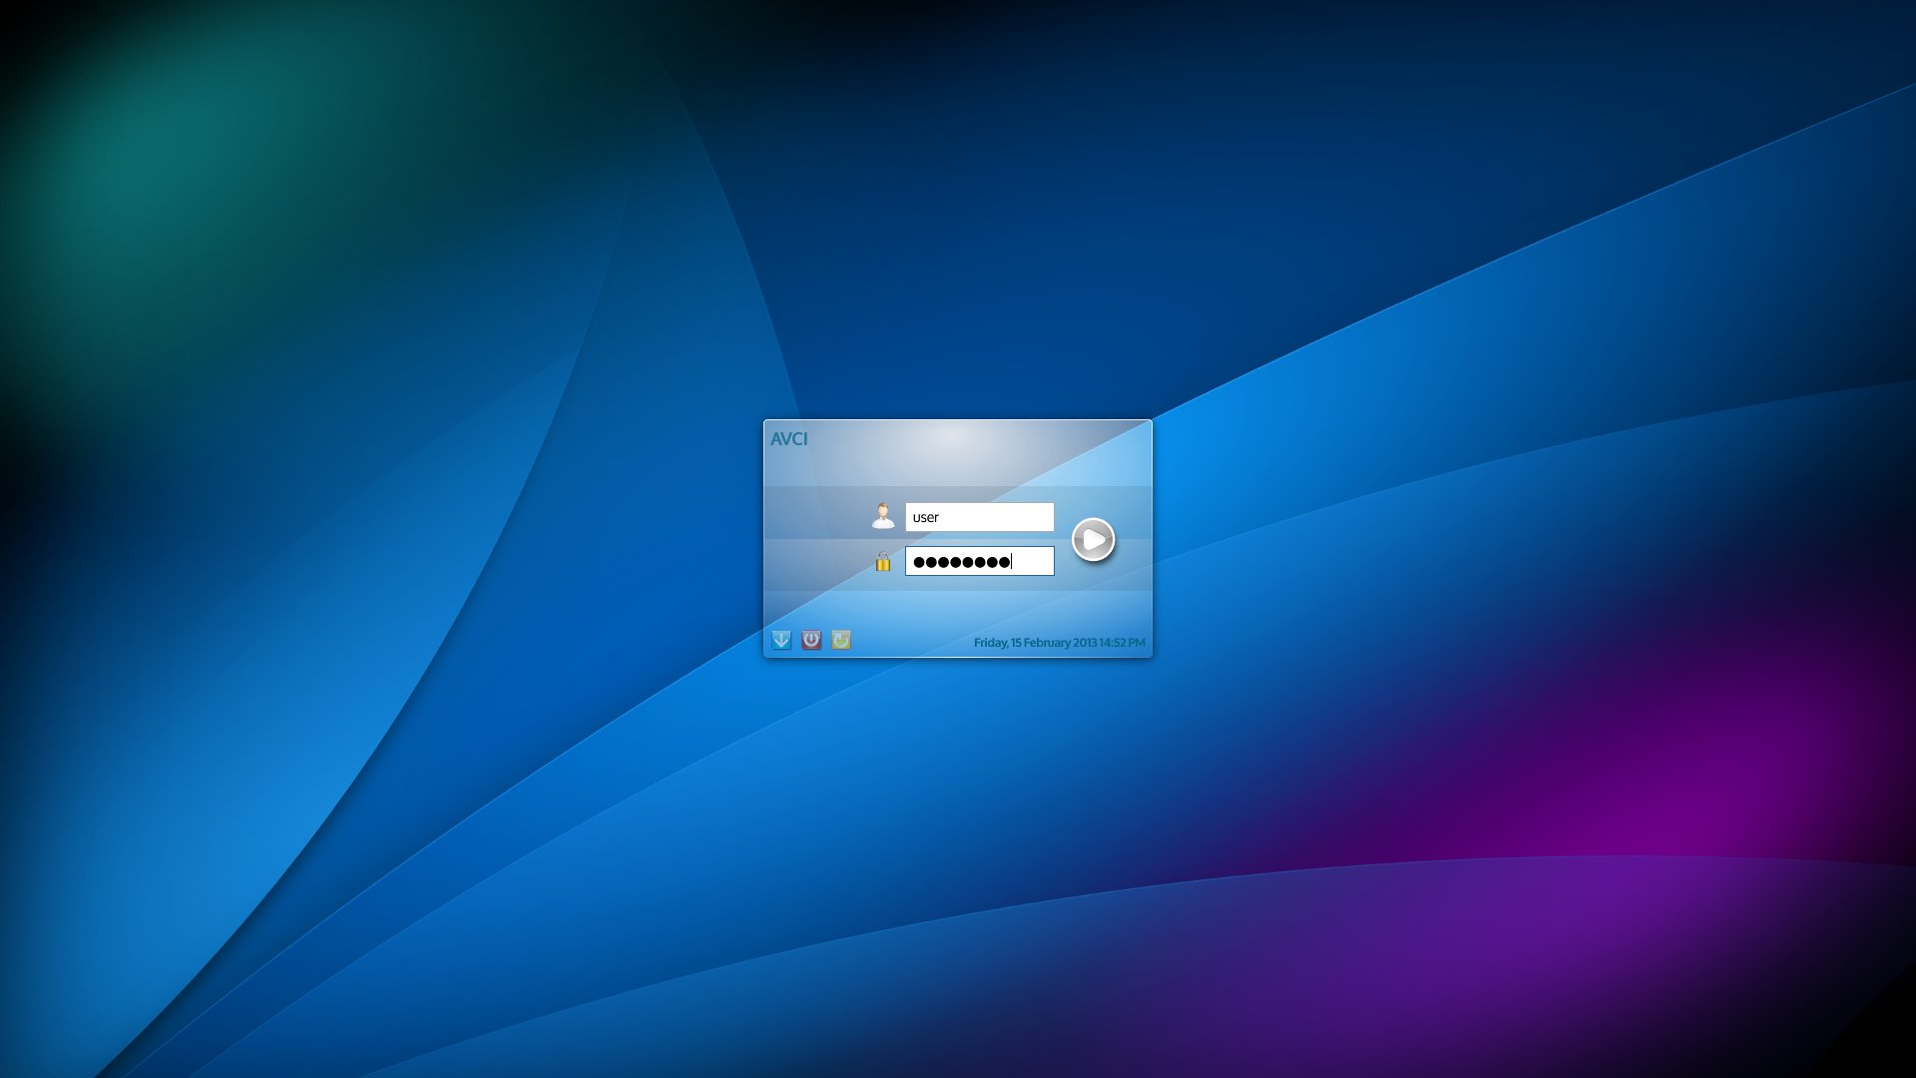The height and width of the screenshot is (1078, 1916).
Task: Focus the username field containing 'user'
Action: [979, 517]
